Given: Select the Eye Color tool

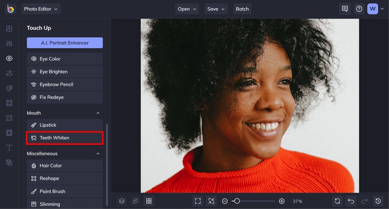Looking at the screenshot, I should [x=65, y=59].
